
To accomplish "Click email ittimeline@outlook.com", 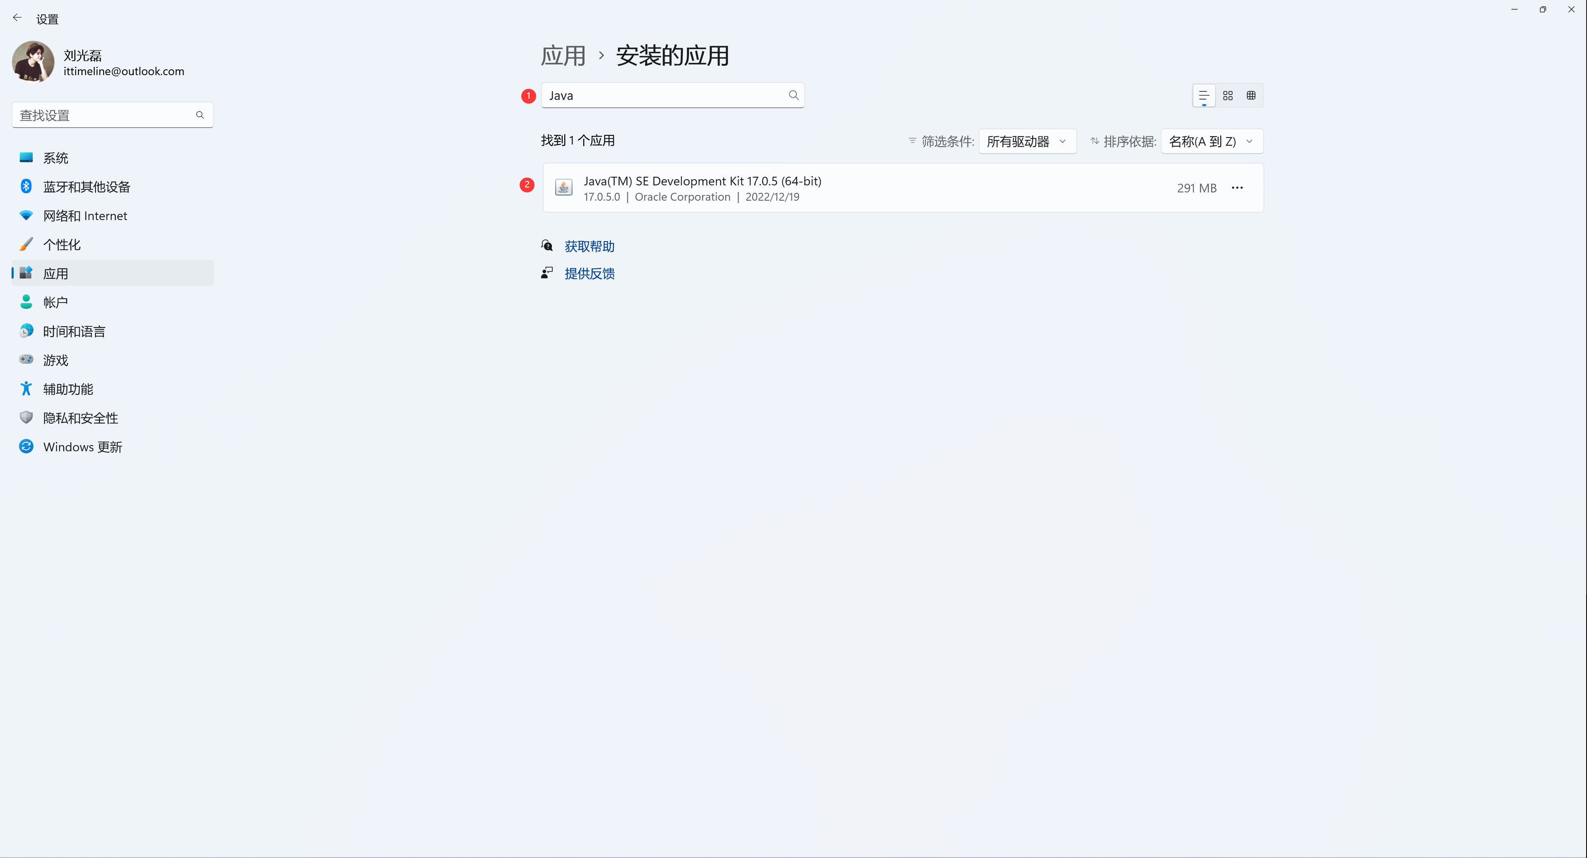I will coord(124,71).
